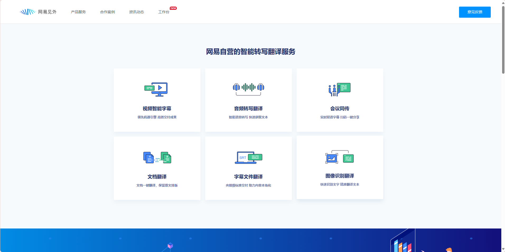Click the 网易见外 logo icon
Screen dimensions: 505x252
pos(27,12)
